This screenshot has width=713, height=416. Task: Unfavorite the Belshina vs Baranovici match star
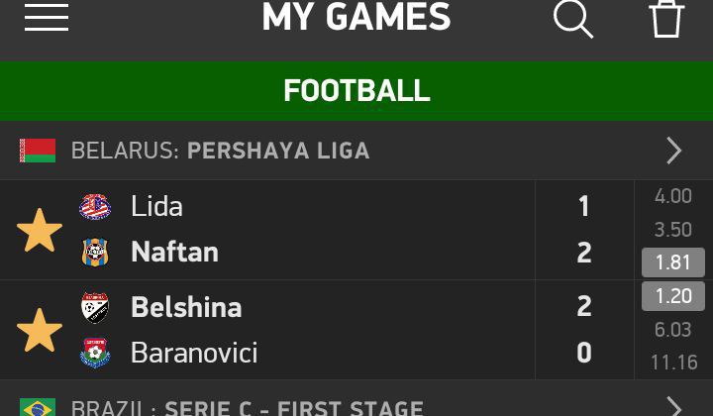click(40, 330)
